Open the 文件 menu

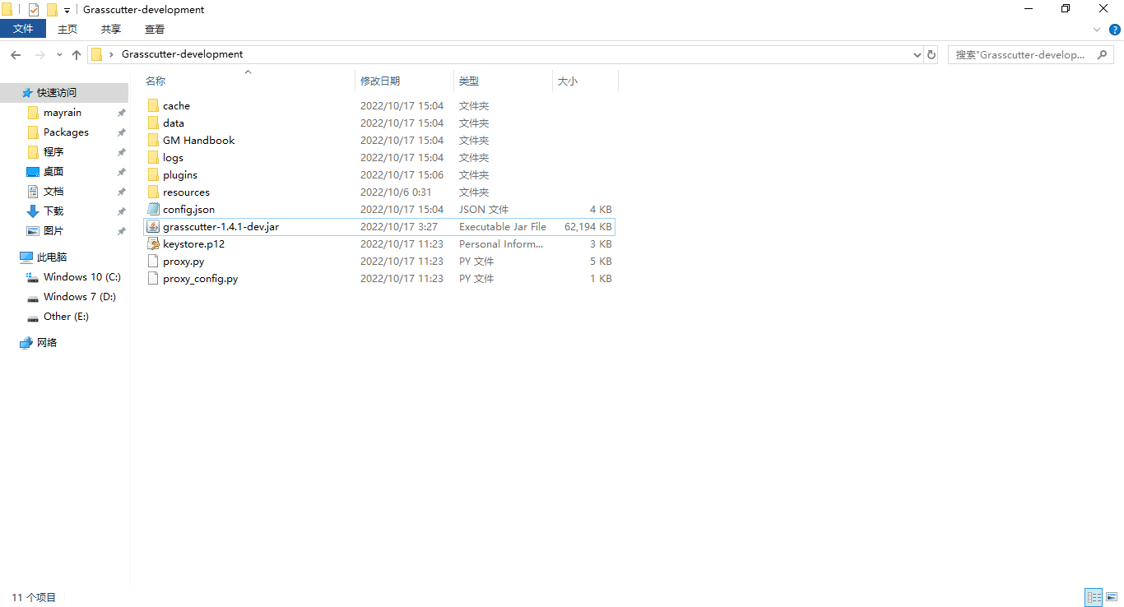tap(23, 29)
